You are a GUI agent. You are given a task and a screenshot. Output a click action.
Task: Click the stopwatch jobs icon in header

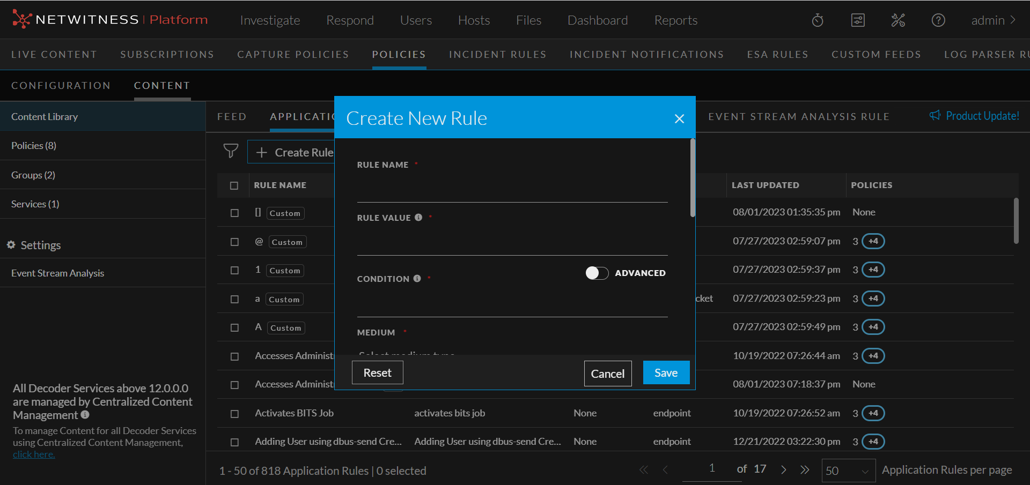818,20
